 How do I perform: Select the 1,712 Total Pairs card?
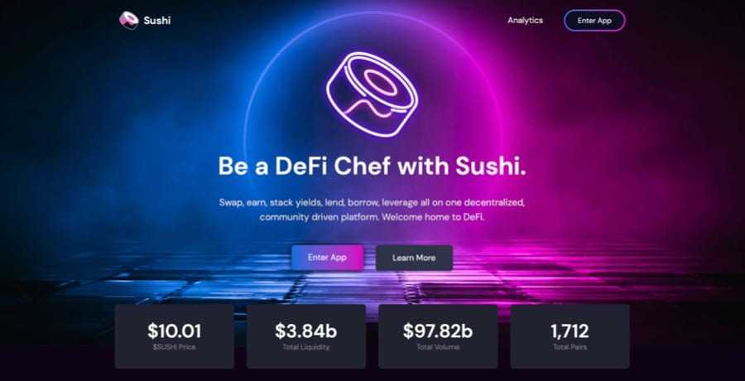[x=570, y=336]
